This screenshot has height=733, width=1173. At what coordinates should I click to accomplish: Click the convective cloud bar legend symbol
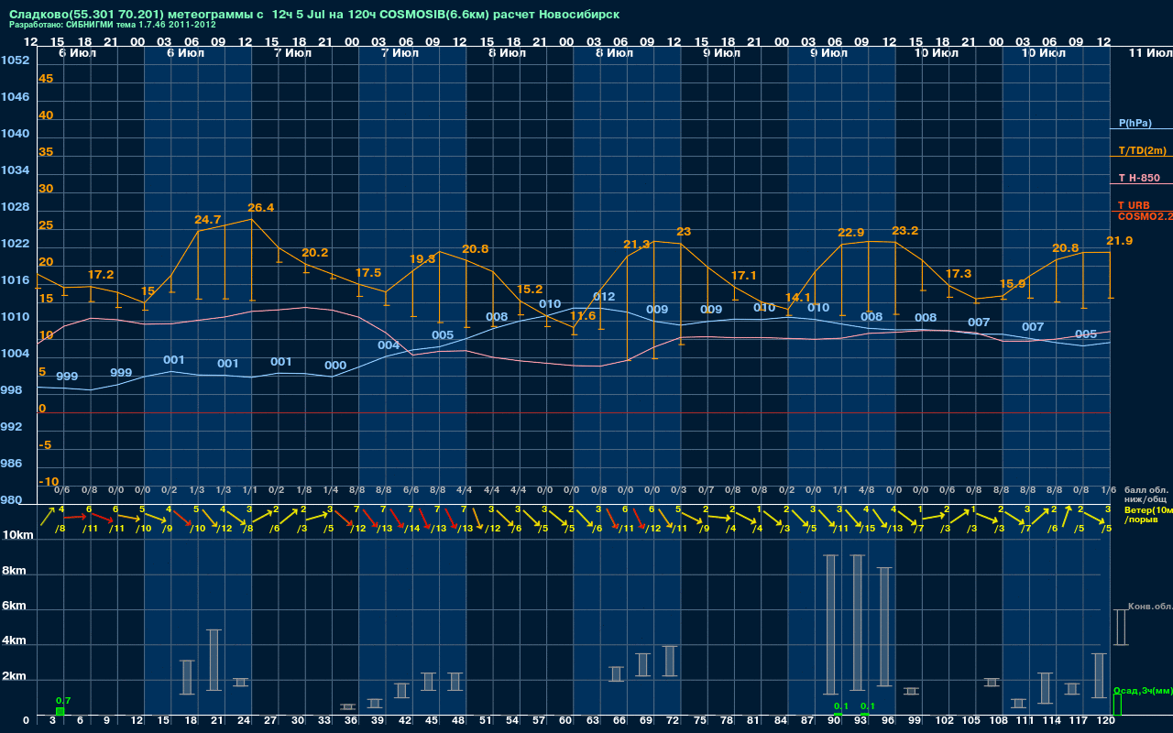[x=1120, y=628]
